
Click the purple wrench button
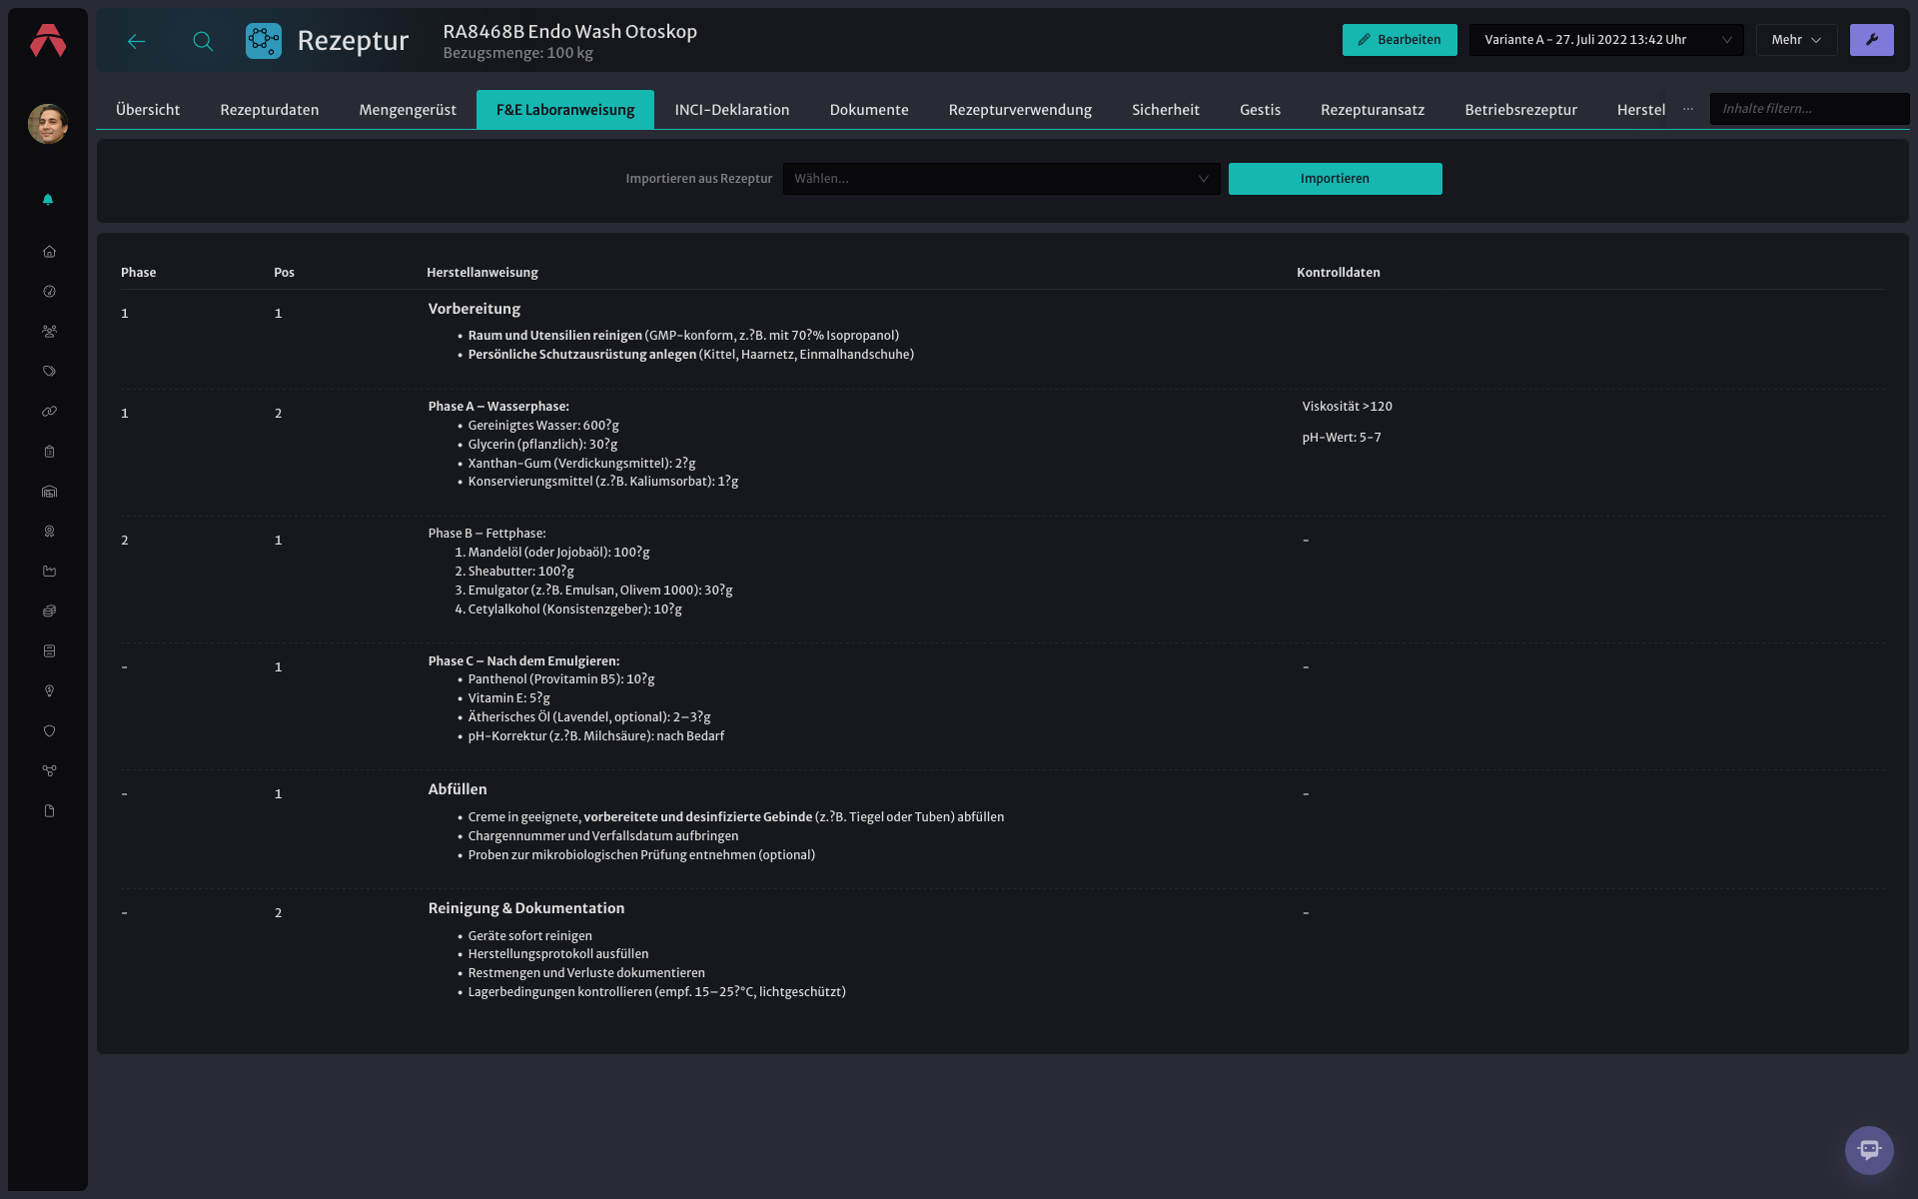coord(1871,40)
